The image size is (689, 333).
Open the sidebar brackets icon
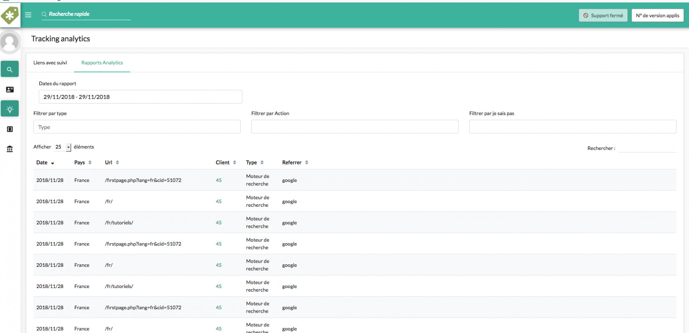point(10,129)
